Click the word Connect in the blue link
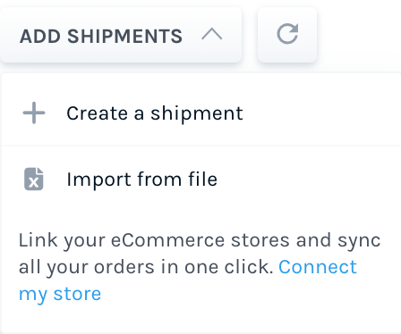401x334 pixels. coord(318,266)
